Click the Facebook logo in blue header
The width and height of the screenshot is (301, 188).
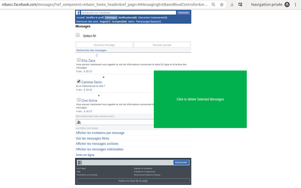click(x=78, y=13)
